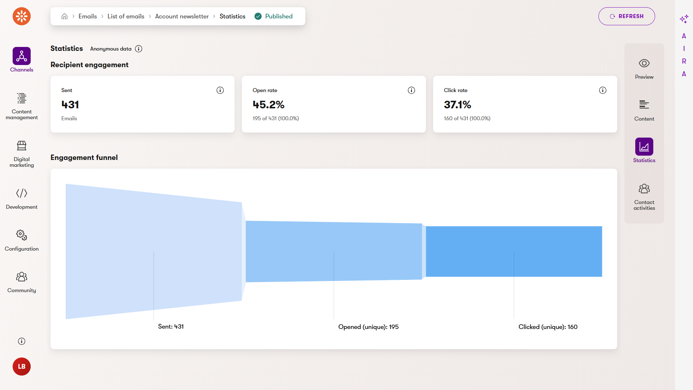The width and height of the screenshot is (693, 390).
Task: Open Content management section
Action: (x=22, y=106)
